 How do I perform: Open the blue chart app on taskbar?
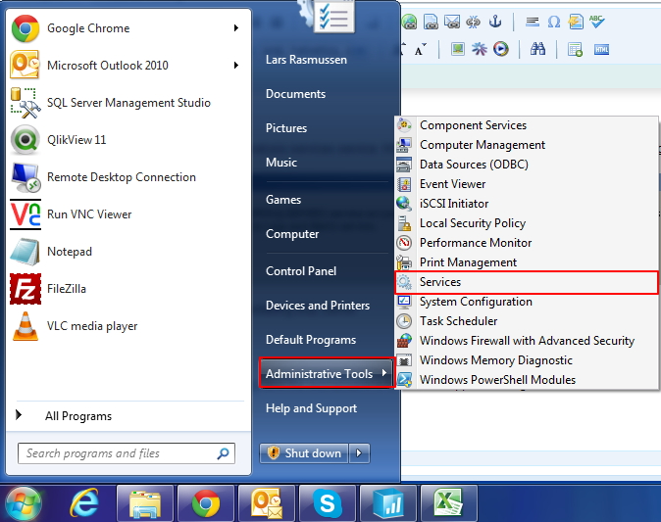click(x=388, y=503)
